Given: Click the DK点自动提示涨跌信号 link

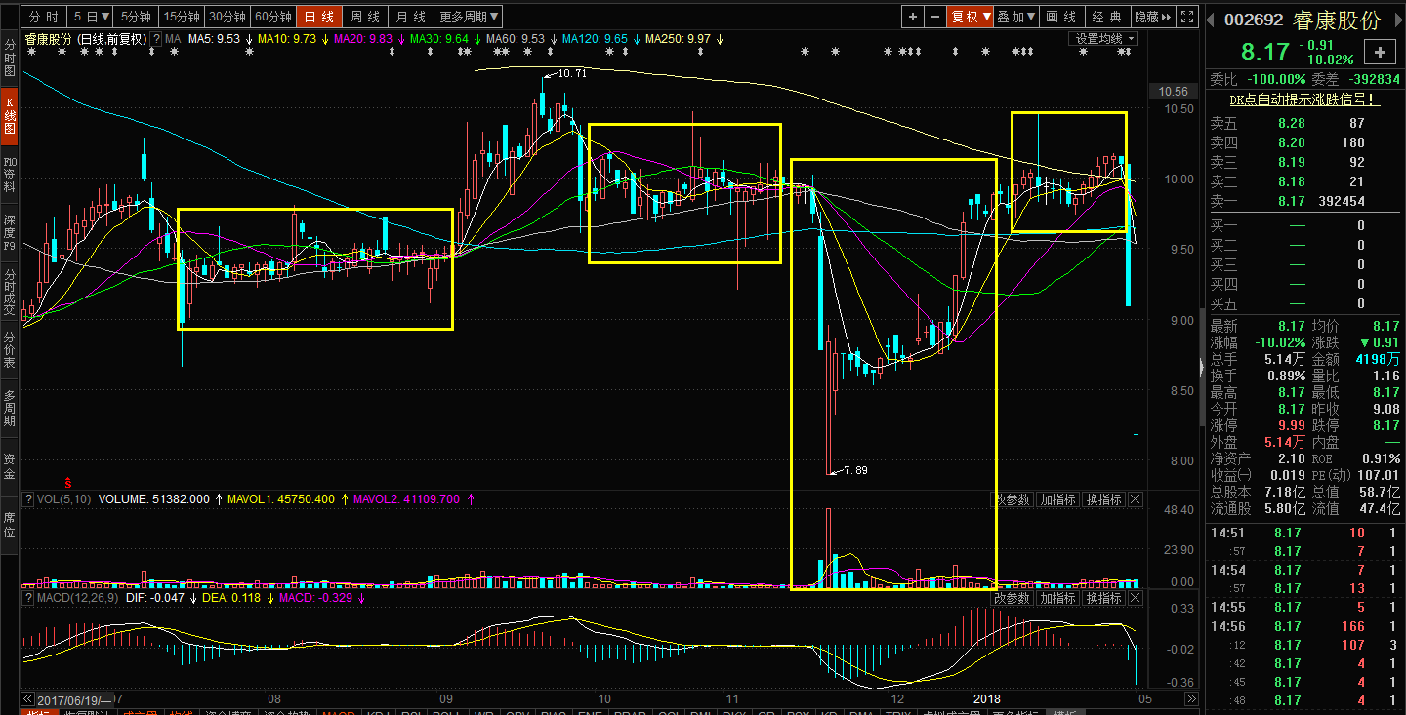Looking at the screenshot, I should [1304, 99].
